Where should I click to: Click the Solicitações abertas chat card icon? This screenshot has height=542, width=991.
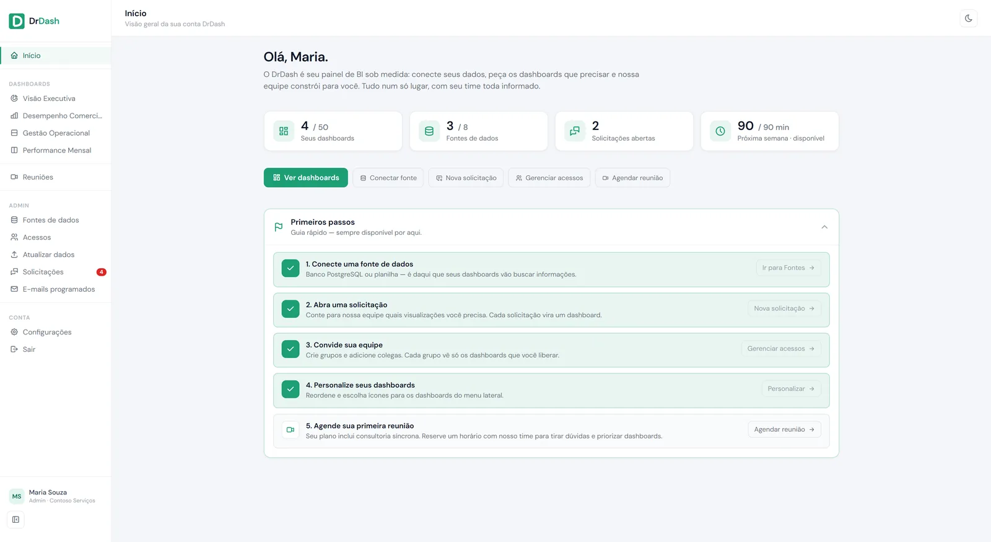click(x=575, y=131)
